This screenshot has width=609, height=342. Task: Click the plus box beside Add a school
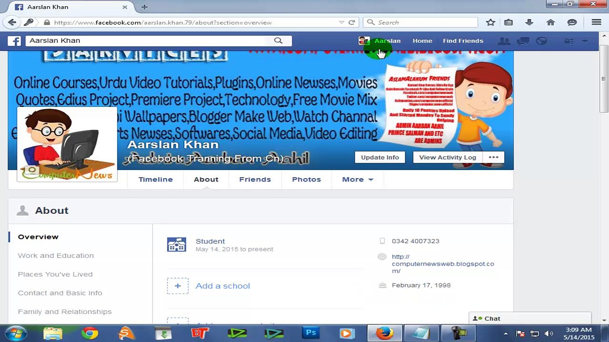click(x=177, y=286)
